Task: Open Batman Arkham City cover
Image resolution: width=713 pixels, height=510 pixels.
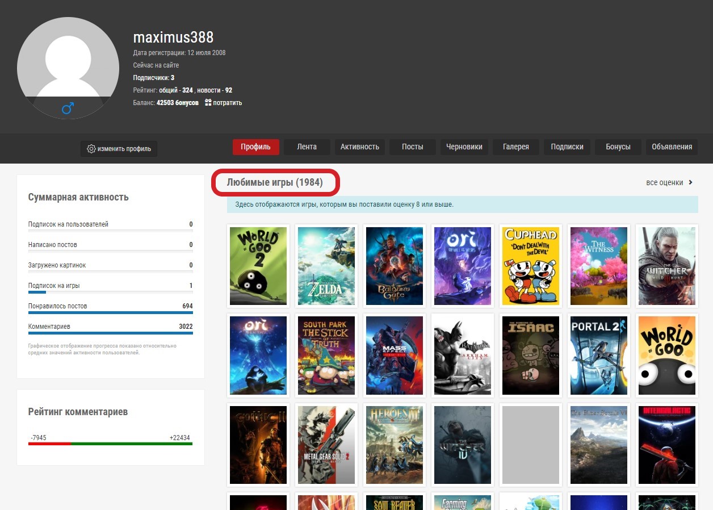Action: point(463,356)
